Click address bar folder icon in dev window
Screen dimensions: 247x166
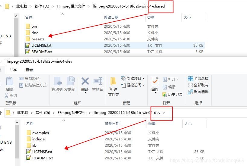(x=8, y=113)
